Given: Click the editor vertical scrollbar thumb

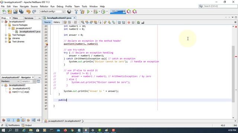Looking at the screenshot, I should 233,74.
